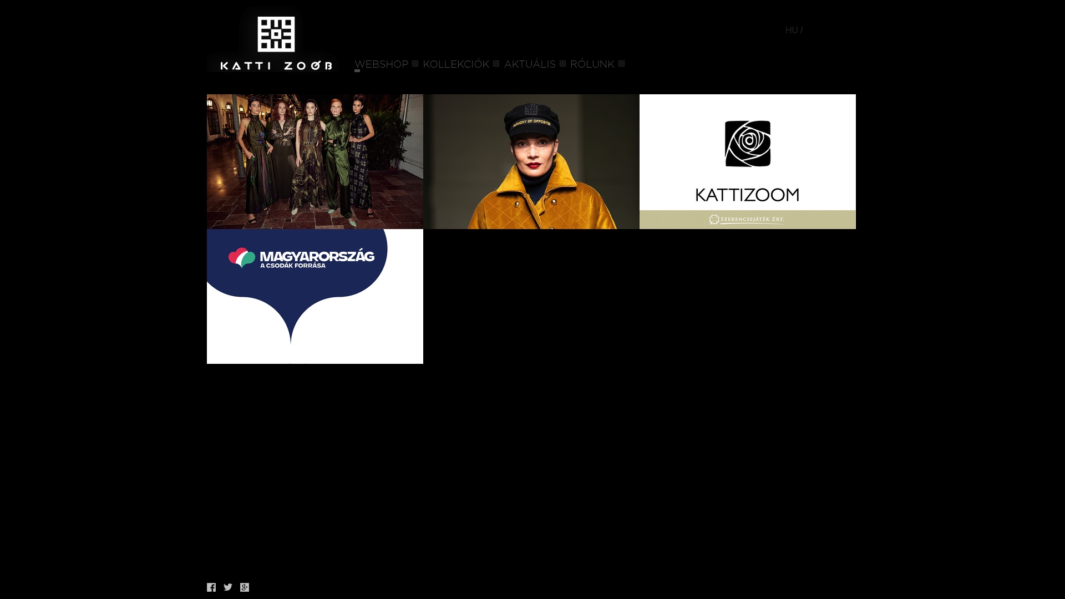1065x599 pixels.
Task: Open the Katti Zoób logo homepage link
Action: pos(273,40)
